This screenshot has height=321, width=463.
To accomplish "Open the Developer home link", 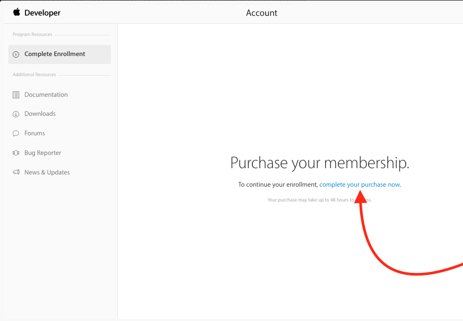I will tap(42, 13).
